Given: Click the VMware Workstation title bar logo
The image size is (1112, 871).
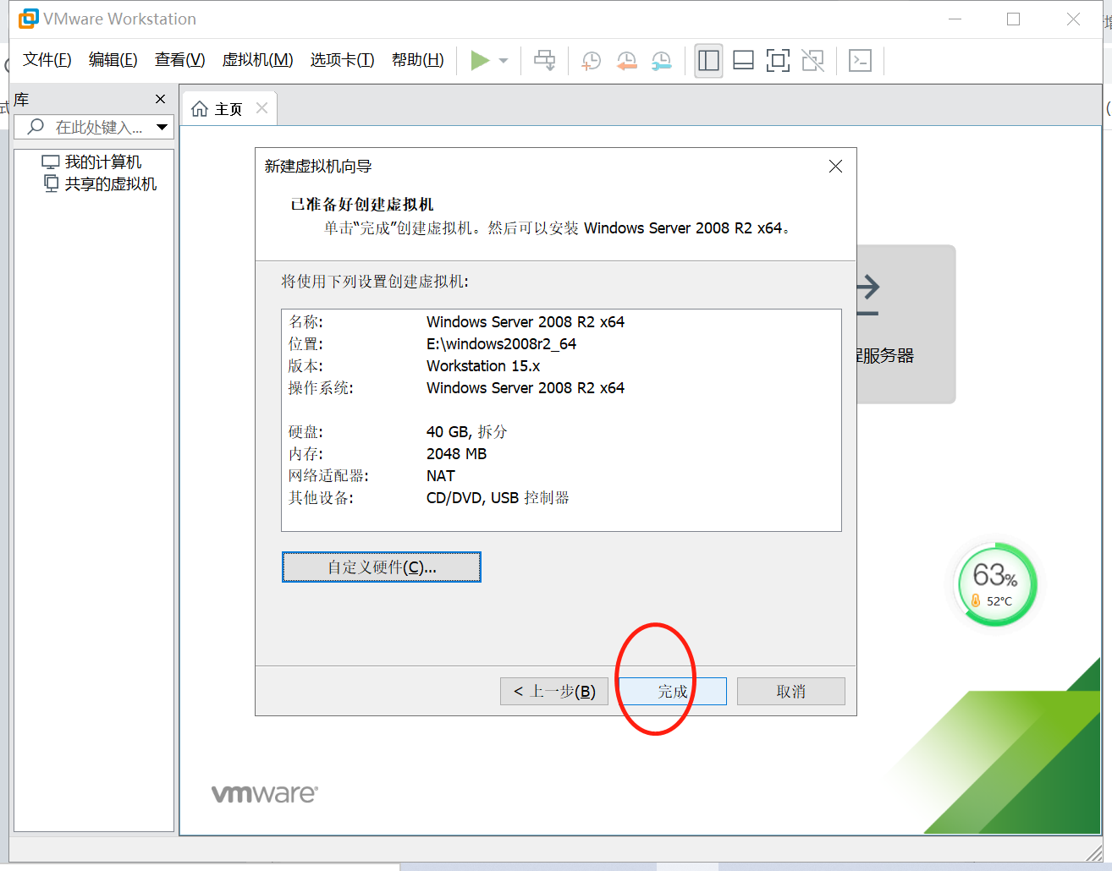Looking at the screenshot, I should pyautogui.click(x=29, y=19).
